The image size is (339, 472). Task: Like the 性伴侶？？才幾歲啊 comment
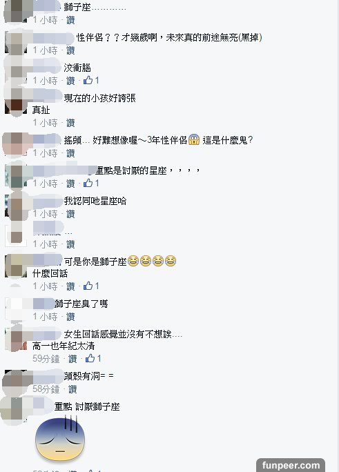[x=70, y=50]
